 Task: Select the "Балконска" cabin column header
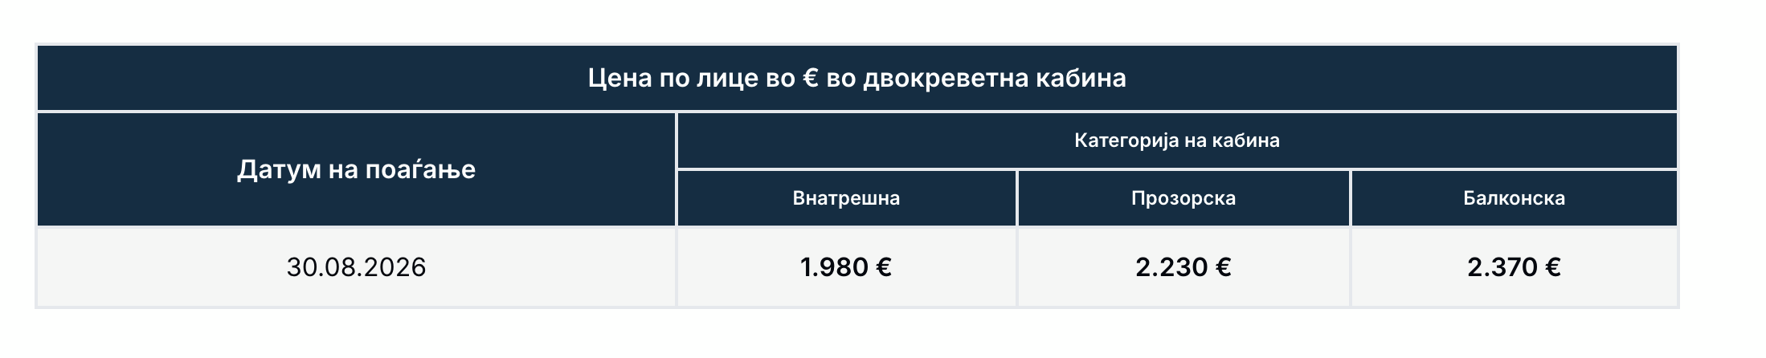point(1514,198)
